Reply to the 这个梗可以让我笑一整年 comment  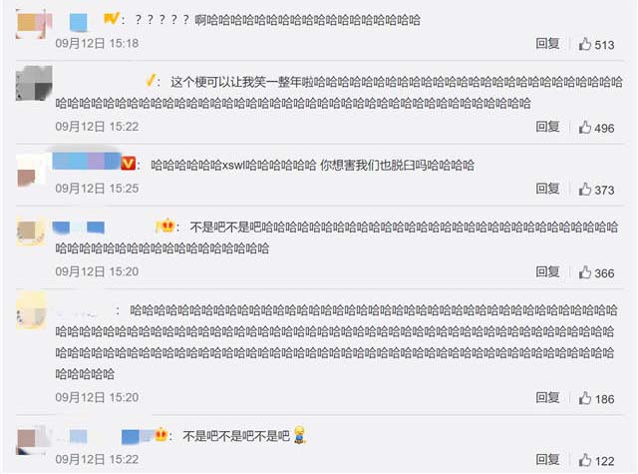pos(547,127)
